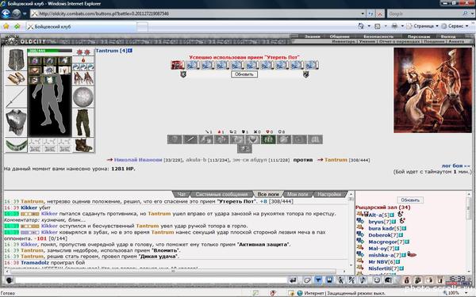
Task: Click the eraser icon to clear chat
Action: click(307, 280)
